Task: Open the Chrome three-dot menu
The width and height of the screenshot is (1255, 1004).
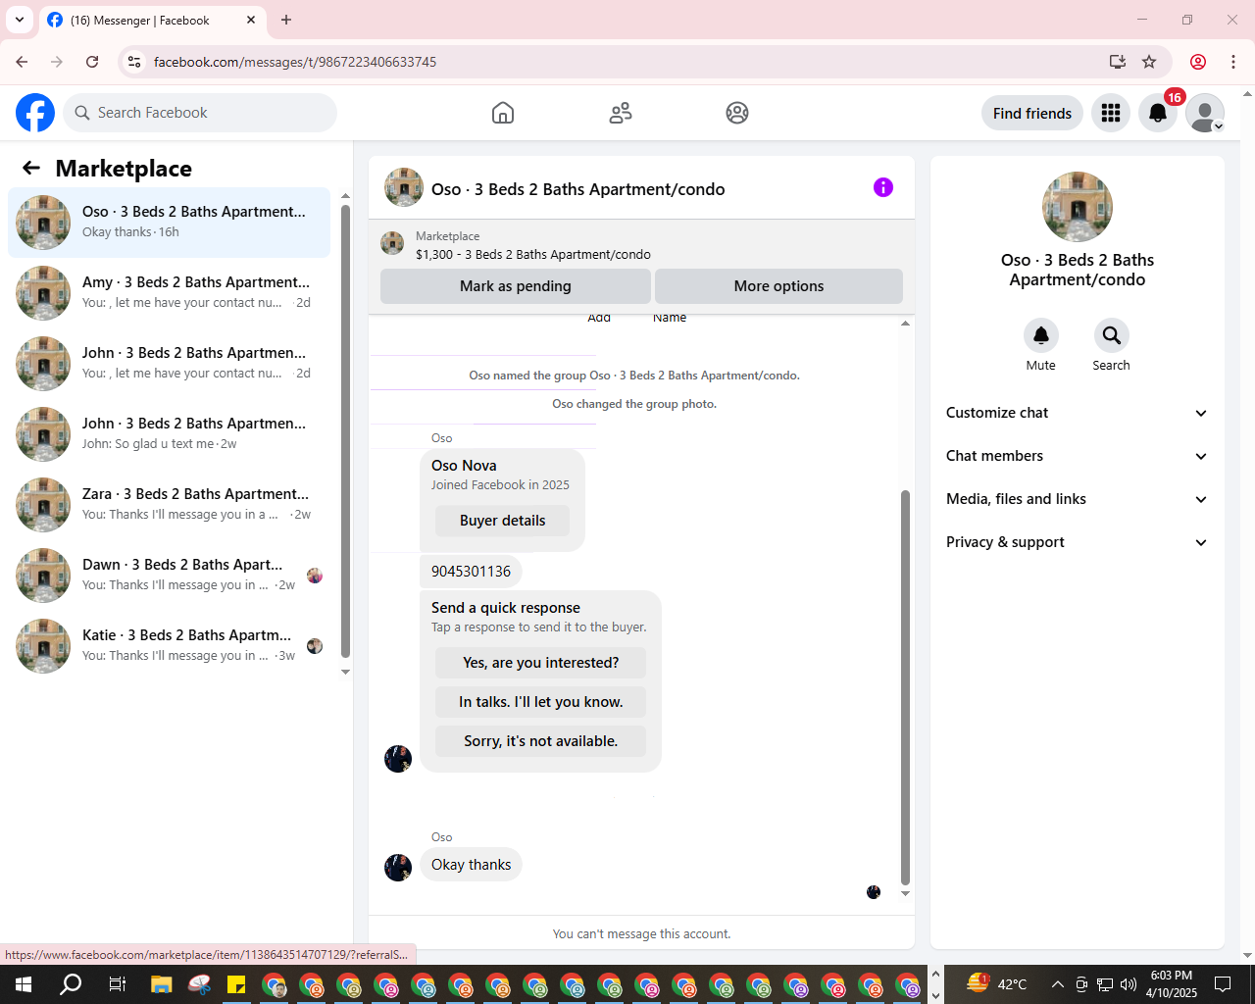Action: tap(1233, 62)
